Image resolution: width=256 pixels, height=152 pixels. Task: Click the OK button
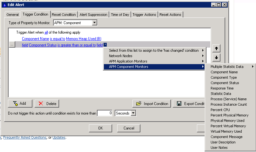pos(100,128)
